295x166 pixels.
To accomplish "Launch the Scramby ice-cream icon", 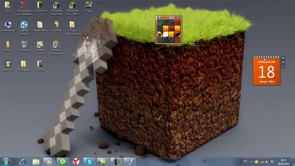I will (56, 27).
